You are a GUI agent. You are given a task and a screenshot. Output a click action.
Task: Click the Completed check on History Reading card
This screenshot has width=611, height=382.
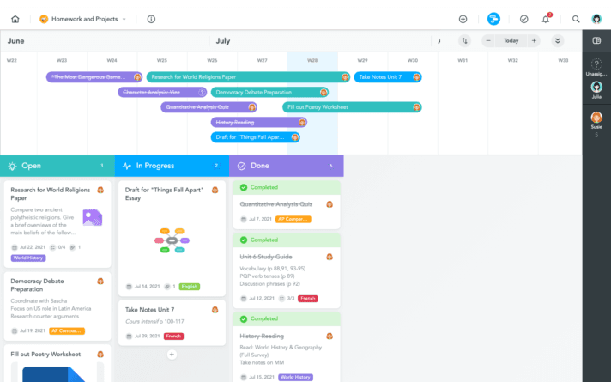coord(244,319)
